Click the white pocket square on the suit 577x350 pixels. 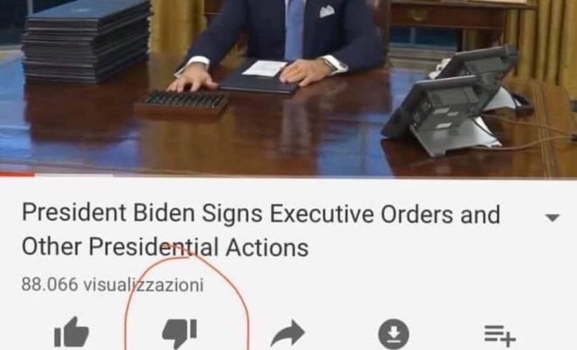[327, 11]
